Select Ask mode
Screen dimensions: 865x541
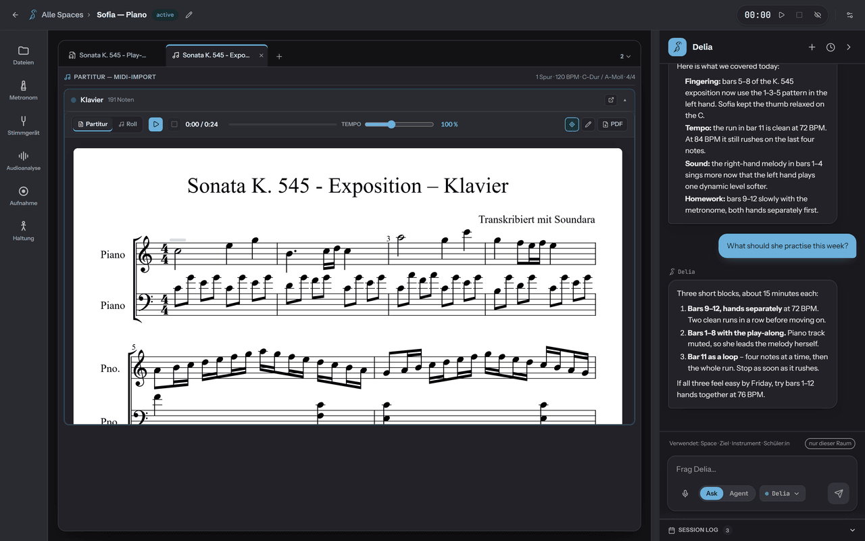pyautogui.click(x=712, y=494)
